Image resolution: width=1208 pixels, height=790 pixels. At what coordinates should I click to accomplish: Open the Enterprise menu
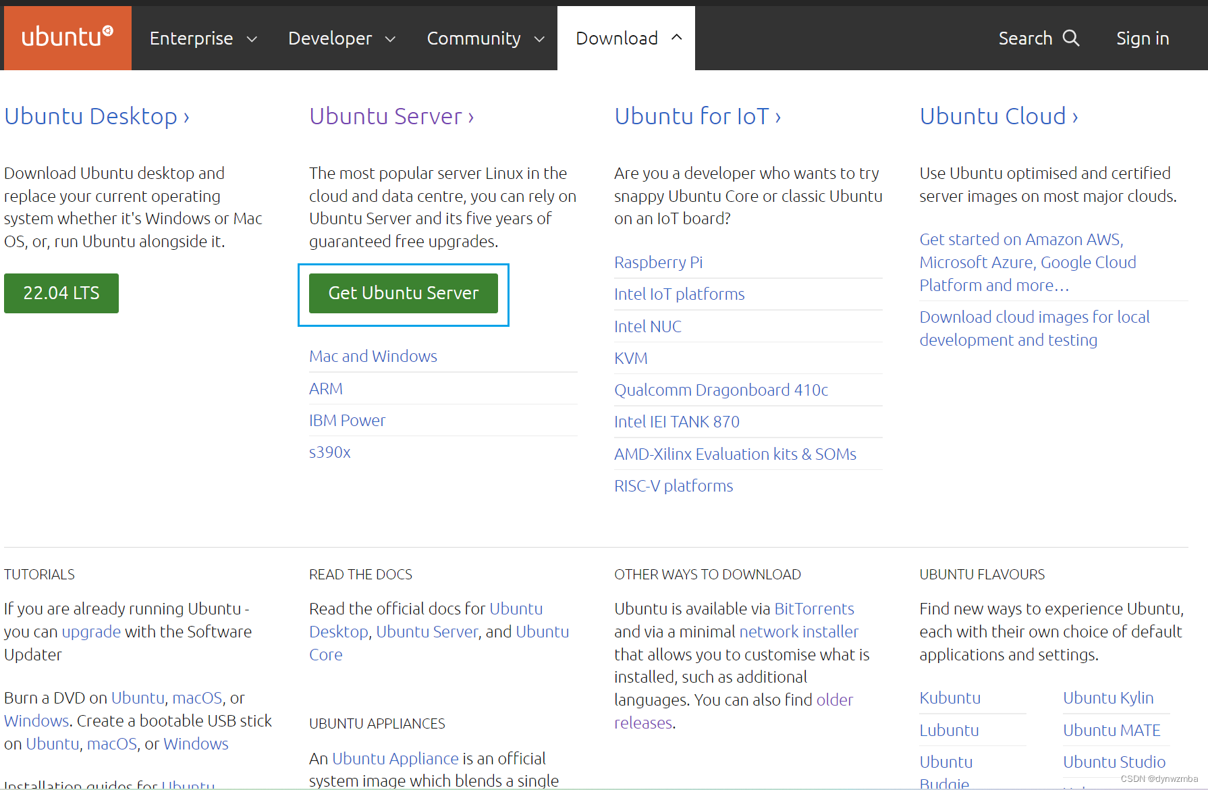pyautogui.click(x=203, y=38)
